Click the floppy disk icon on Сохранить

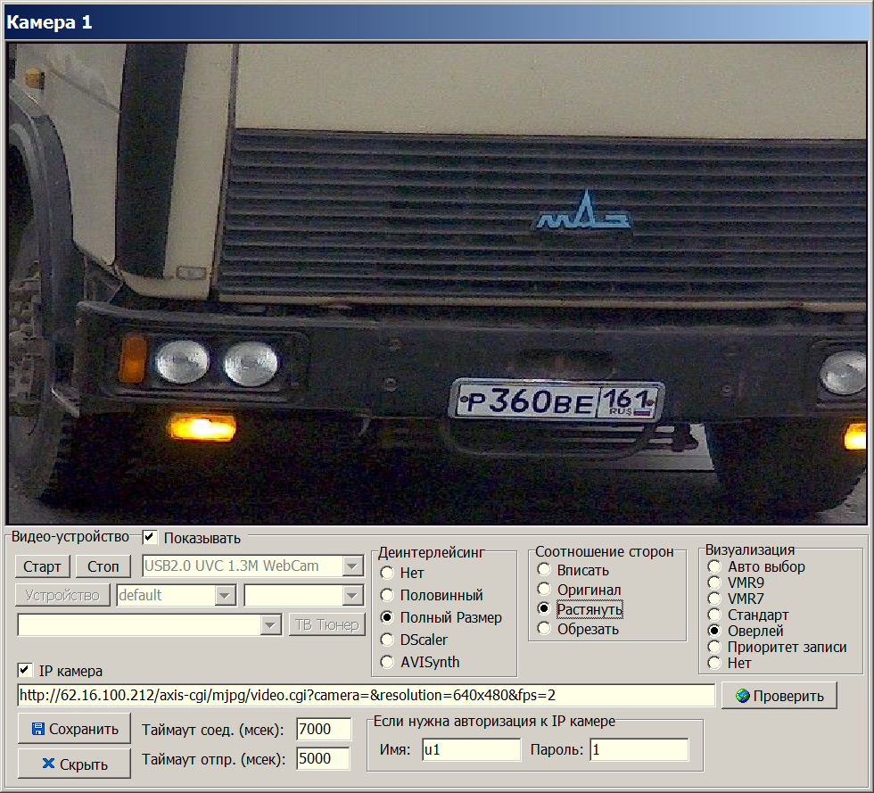pyautogui.click(x=37, y=728)
